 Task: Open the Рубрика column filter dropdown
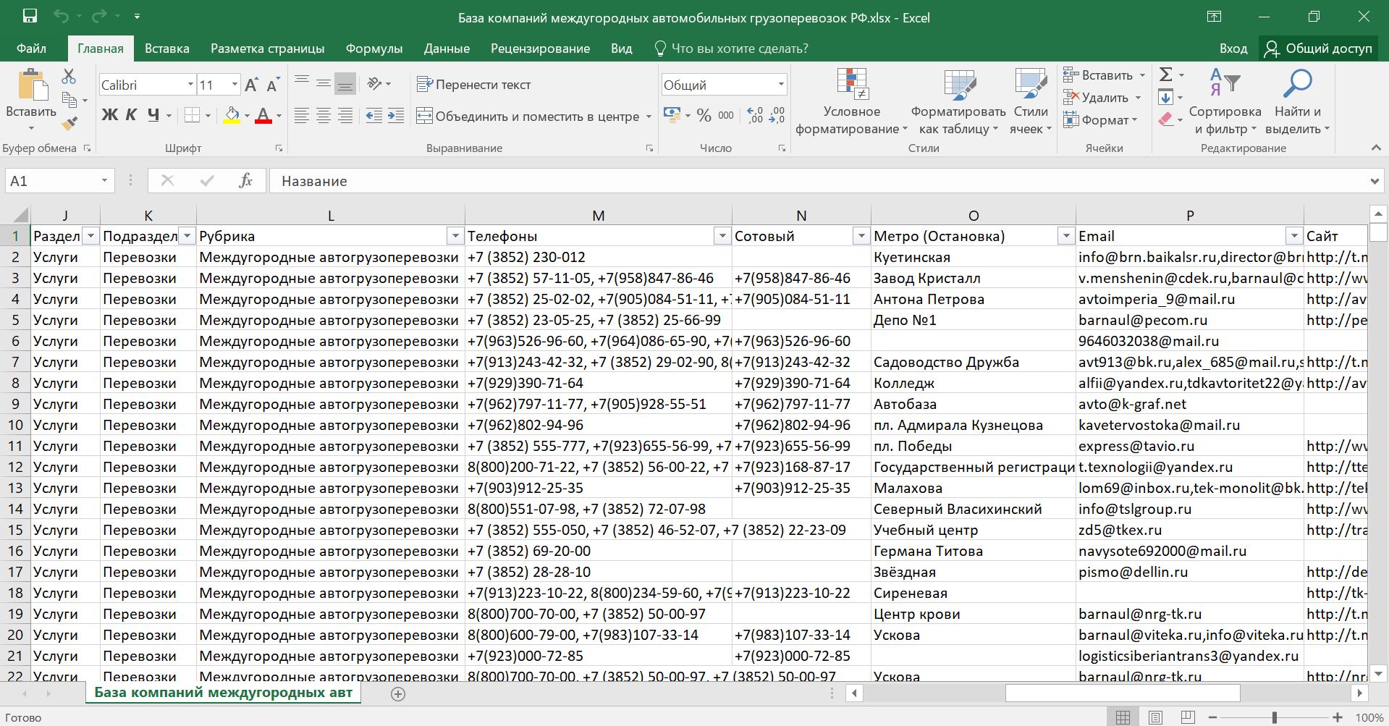(455, 236)
